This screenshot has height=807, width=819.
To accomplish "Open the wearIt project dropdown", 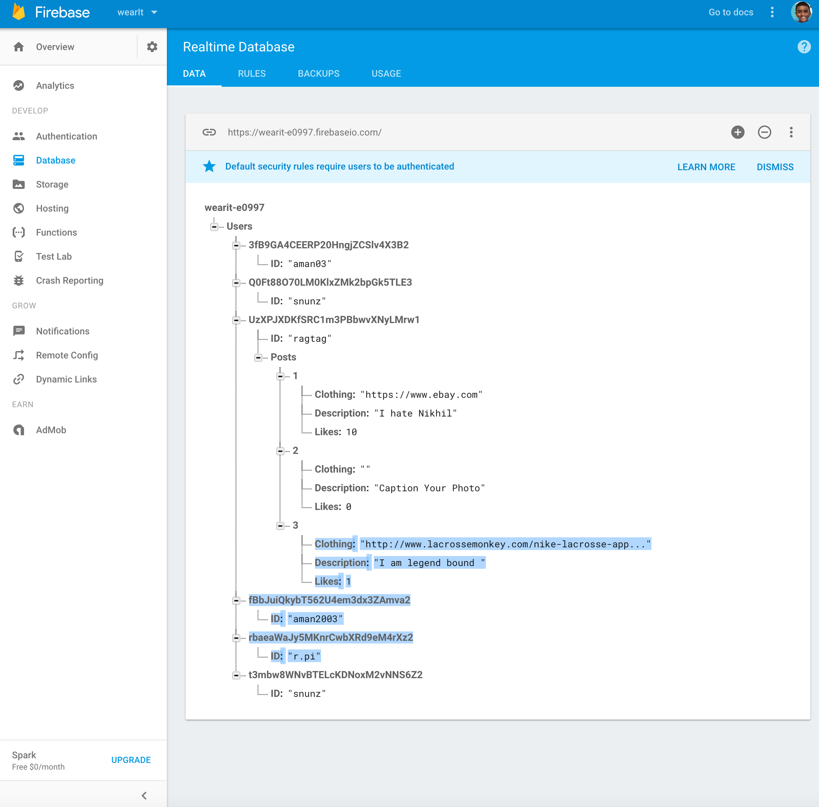I will (137, 12).
